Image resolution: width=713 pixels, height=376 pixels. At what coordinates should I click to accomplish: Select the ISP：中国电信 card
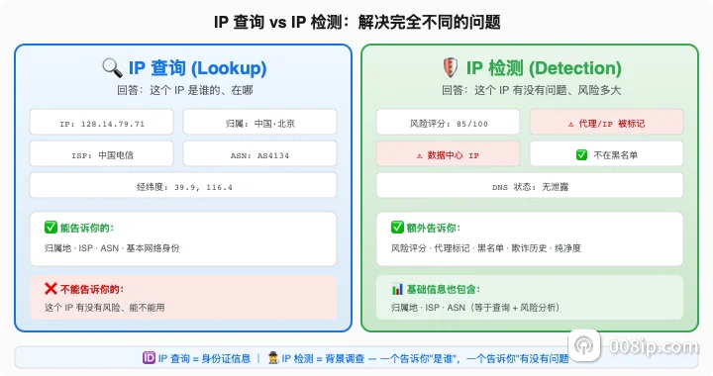pyautogui.click(x=101, y=153)
